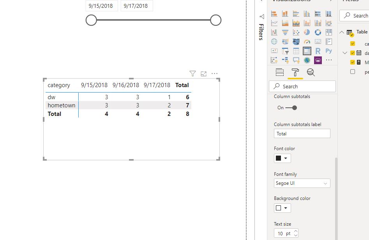The height and width of the screenshot is (240, 369).
Task: Select the Q&A visual icon
Action: click(x=296, y=60)
